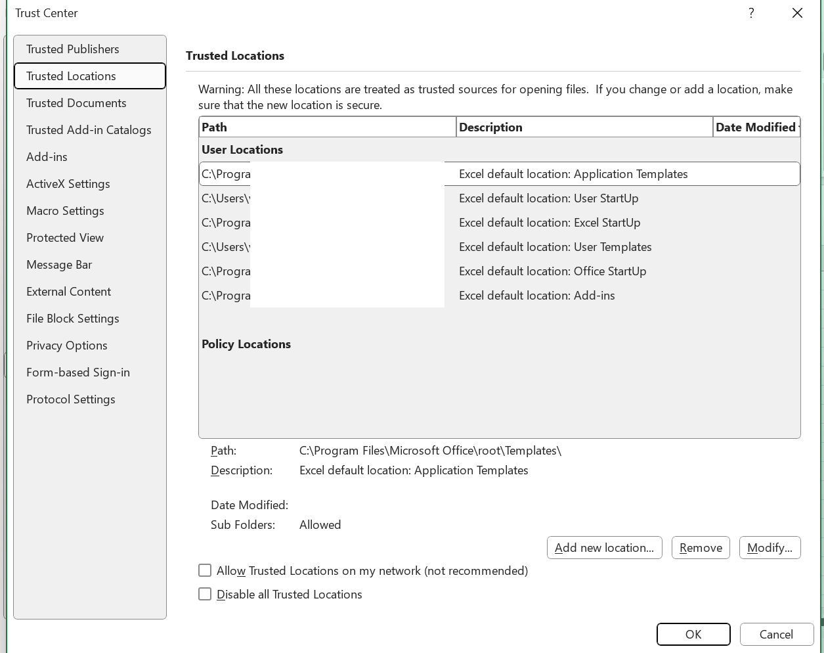Remove the selected trusted location
824x653 pixels.
coord(701,548)
